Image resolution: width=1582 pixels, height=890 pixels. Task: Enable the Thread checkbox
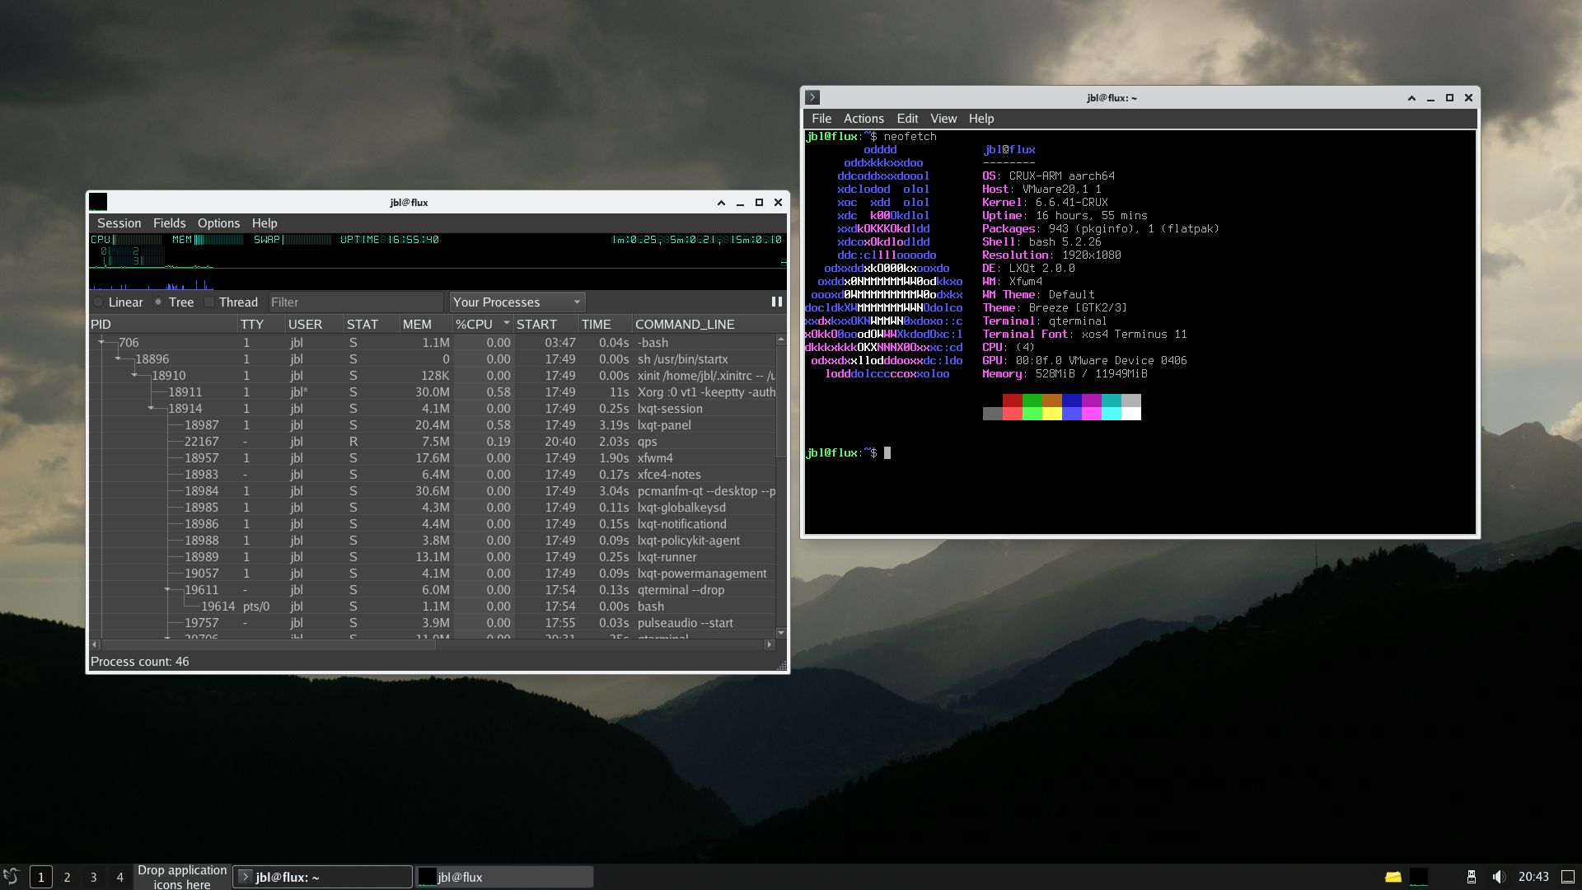click(x=209, y=302)
